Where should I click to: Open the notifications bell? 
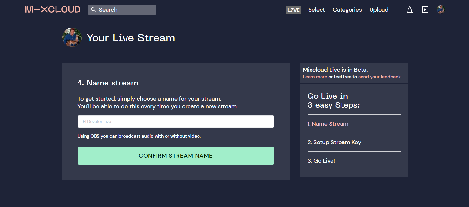point(410,10)
